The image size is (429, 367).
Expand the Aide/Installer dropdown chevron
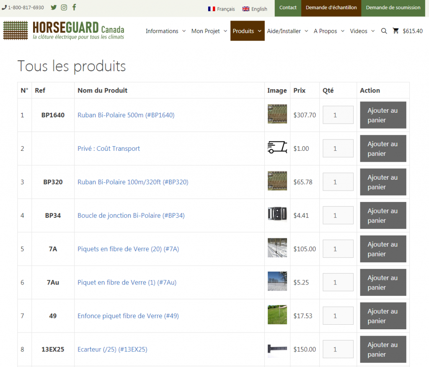click(x=306, y=31)
